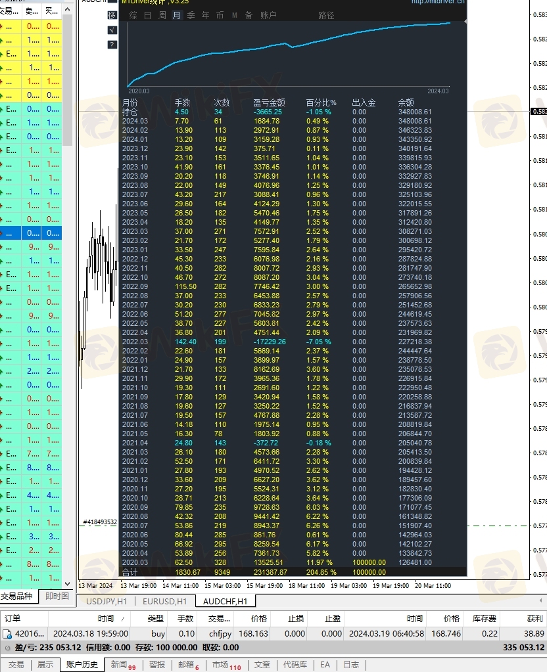The height and width of the screenshot is (672, 547).
Task: Open the ? help icon beside the stats panel
Action: click(112, 45)
